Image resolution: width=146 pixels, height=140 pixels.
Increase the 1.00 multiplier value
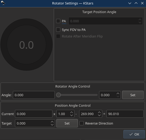[72, 112]
